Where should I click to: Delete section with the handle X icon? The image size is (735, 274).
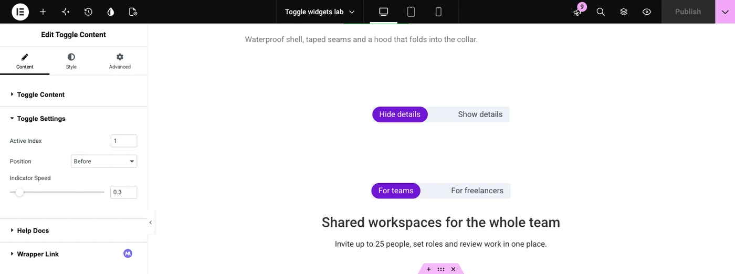453,269
